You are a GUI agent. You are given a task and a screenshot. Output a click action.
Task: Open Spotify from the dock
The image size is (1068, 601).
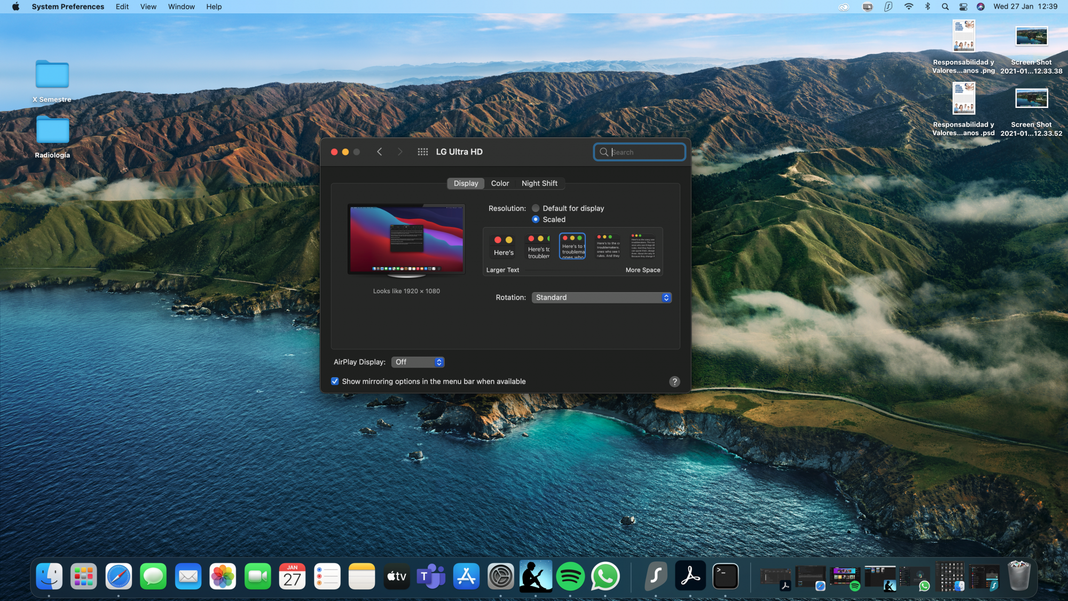point(570,577)
